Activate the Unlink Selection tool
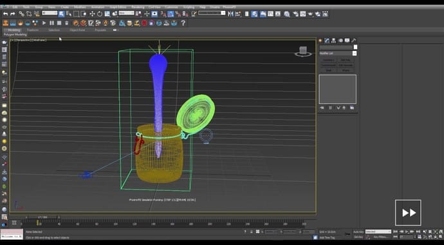 (x=29, y=14)
